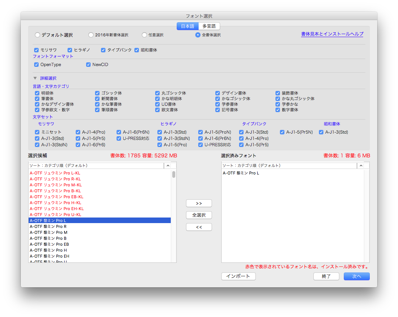This screenshot has width=398, height=317.
Task: Toggle the モリサワ maker checkbox
Action: click(36, 50)
